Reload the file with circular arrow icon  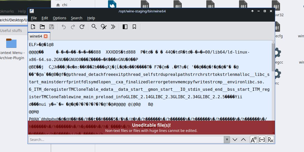point(82,27)
